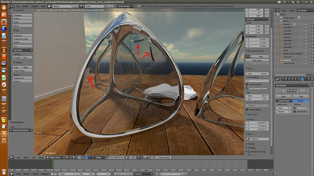
Task: Click the play animation forward button
Action: click(125, 174)
